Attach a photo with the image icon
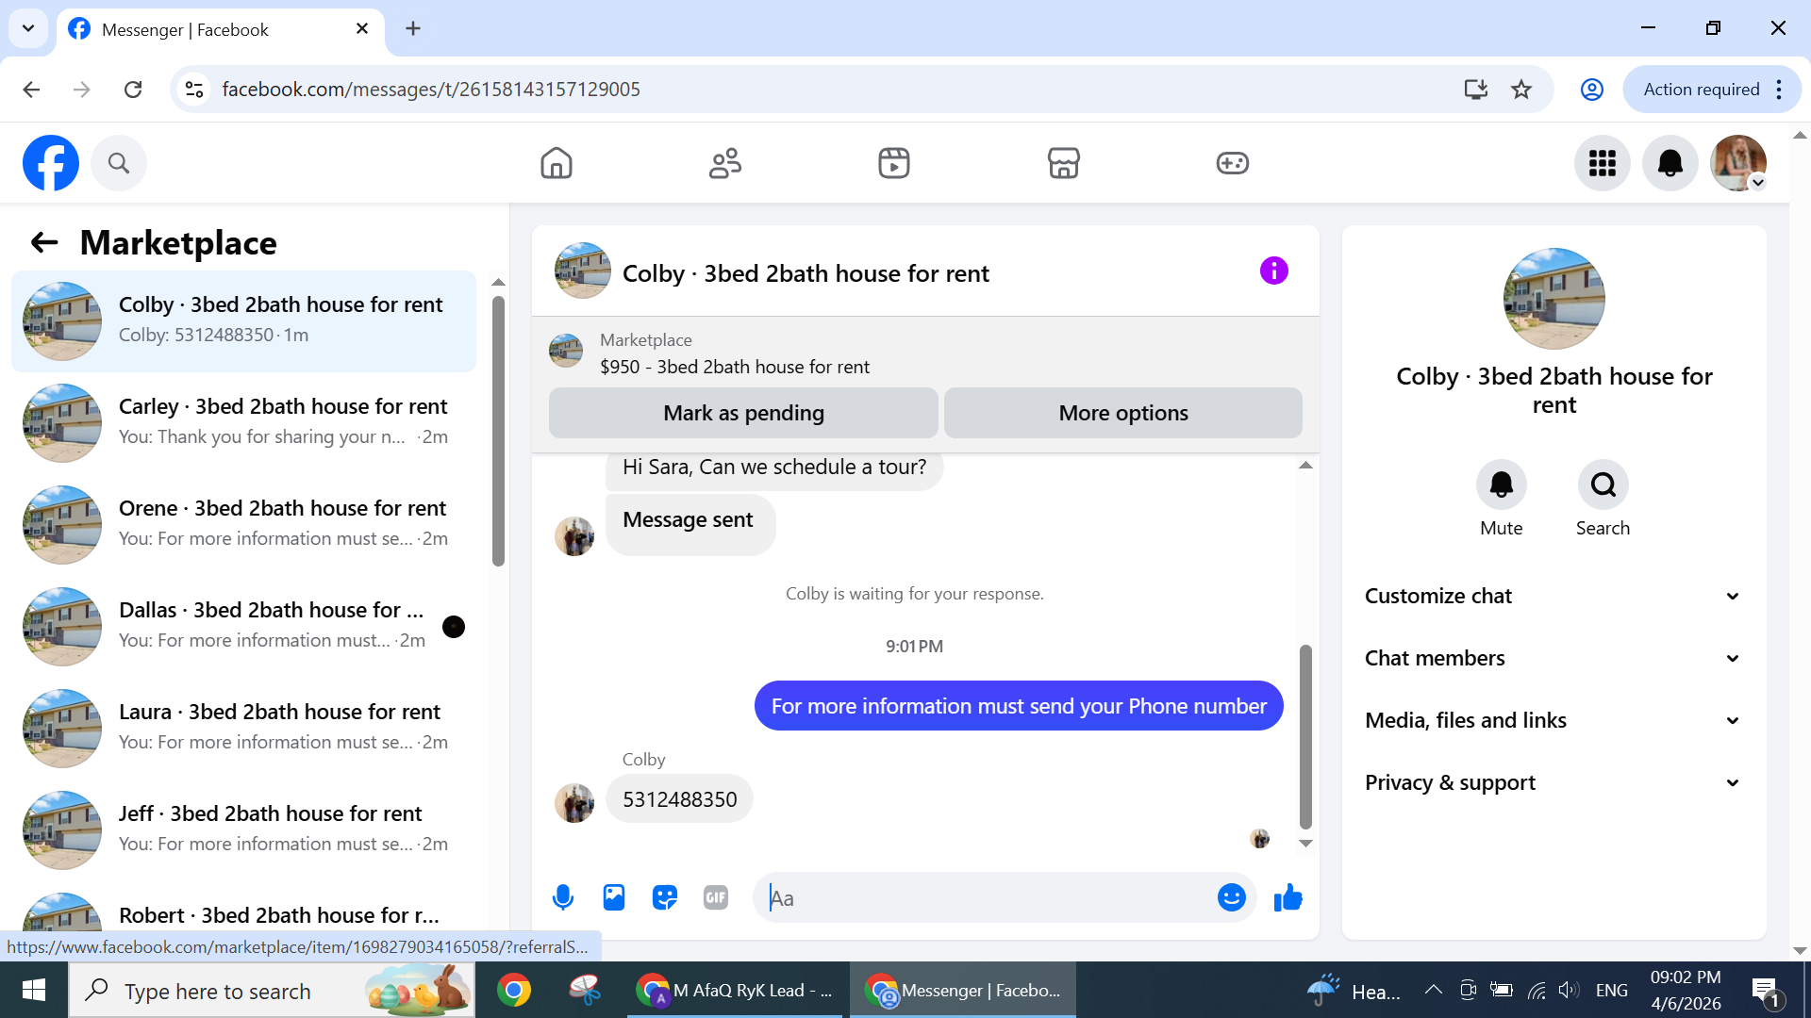The width and height of the screenshot is (1811, 1018). 614,897
